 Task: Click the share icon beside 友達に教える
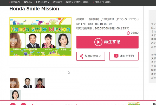tap(82, 56)
